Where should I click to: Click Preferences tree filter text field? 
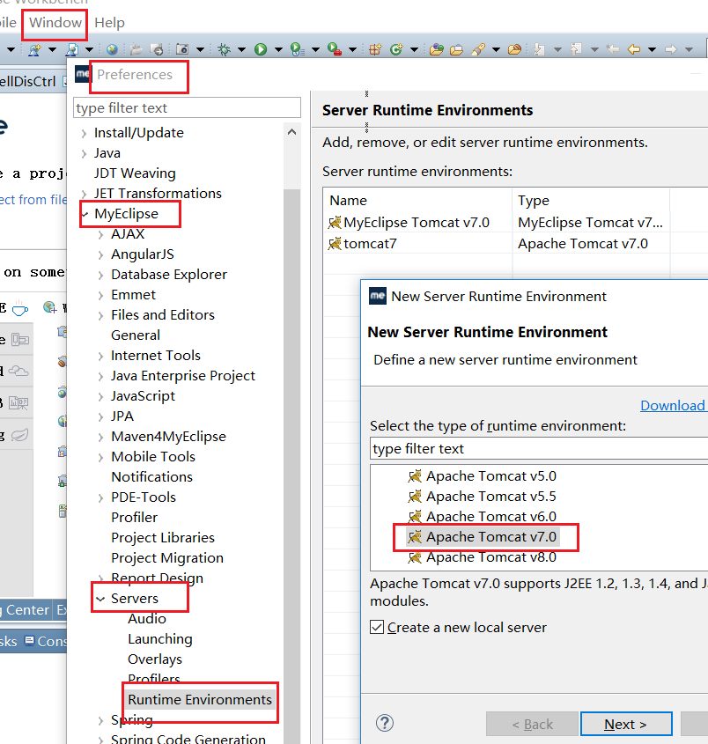click(187, 107)
